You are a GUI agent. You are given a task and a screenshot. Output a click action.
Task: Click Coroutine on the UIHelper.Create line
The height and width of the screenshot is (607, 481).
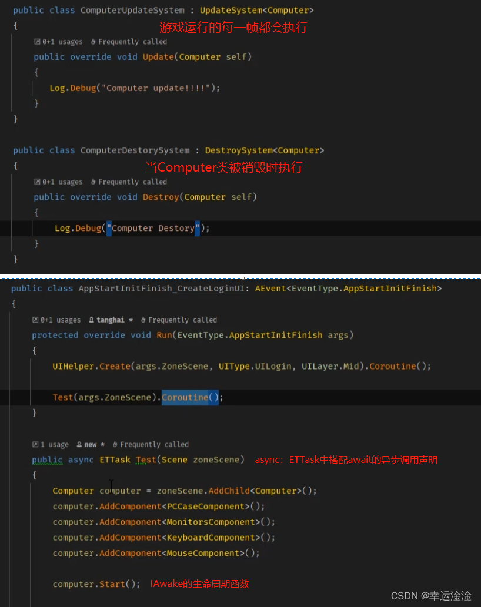click(393, 366)
